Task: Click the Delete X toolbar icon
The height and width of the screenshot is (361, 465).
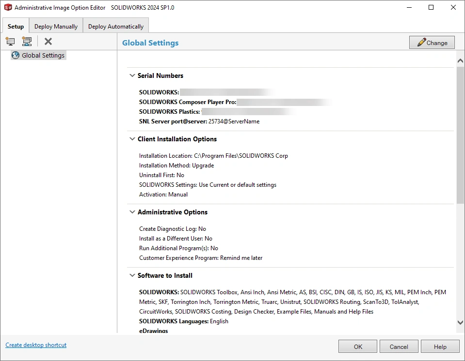Action: [x=48, y=42]
